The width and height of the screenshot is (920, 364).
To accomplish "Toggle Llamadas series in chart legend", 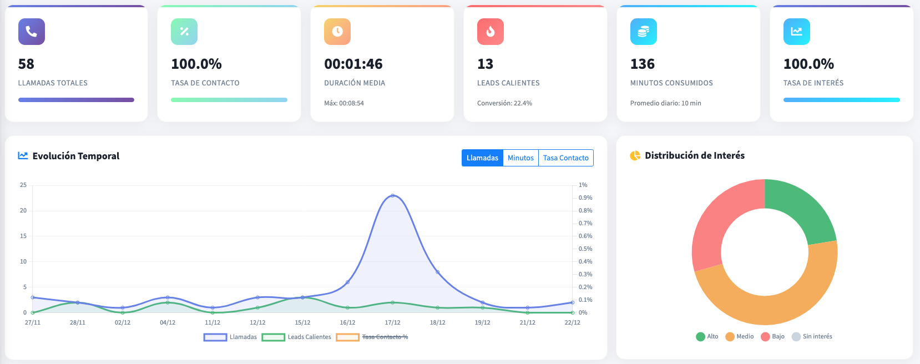I will click(x=230, y=337).
